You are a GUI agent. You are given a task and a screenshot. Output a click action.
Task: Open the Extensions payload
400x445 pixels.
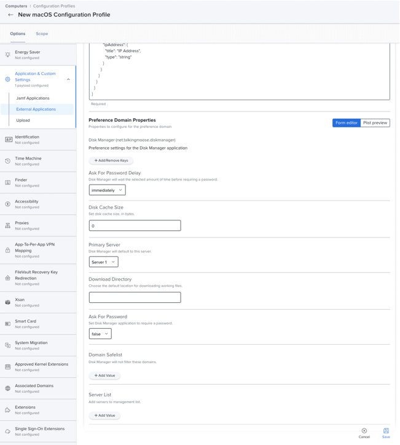(38, 410)
